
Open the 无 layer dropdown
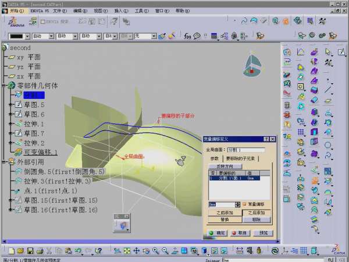pyautogui.click(x=154, y=36)
